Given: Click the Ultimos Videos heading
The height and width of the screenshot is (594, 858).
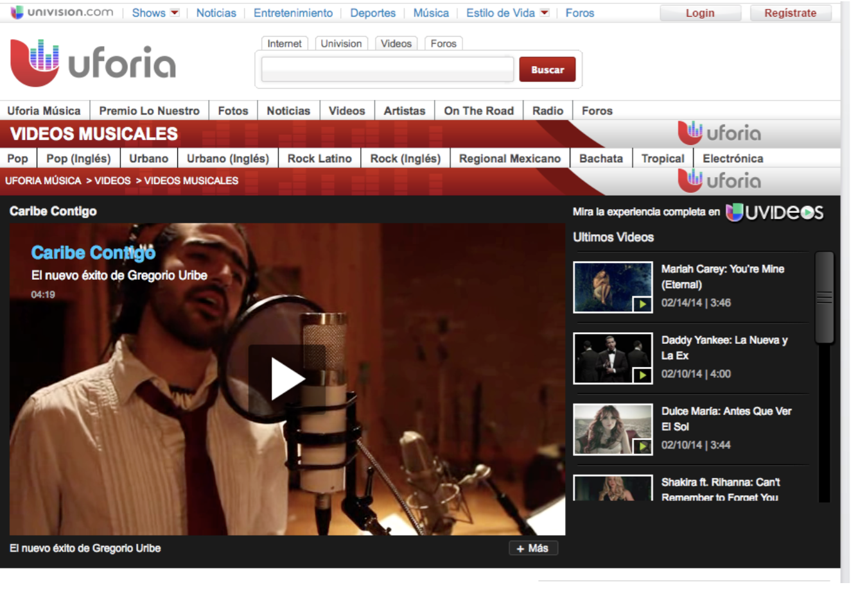Looking at the screenshot, I should point(613,237).
